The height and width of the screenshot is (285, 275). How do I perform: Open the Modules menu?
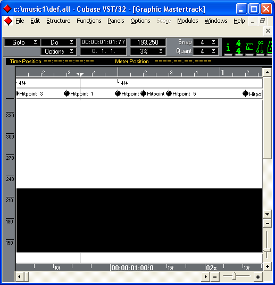(x=188, y=21)
